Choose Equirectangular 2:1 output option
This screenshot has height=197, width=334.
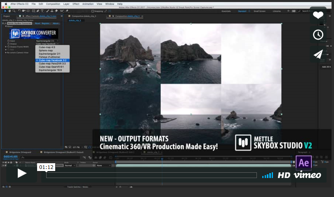click(52, 54)
